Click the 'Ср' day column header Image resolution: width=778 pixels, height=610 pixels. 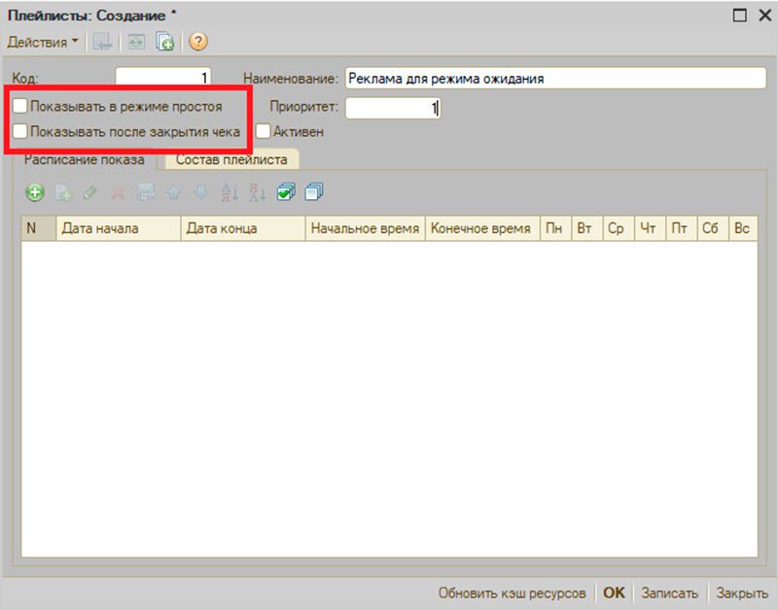pyautogui.click(x=619, y=228)
